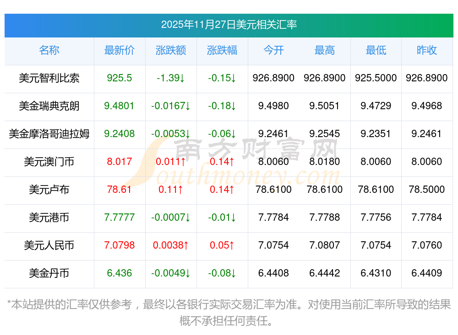Select the 最高 column header
The width and height of the screenshot is (458, 335).
[325, 50]
